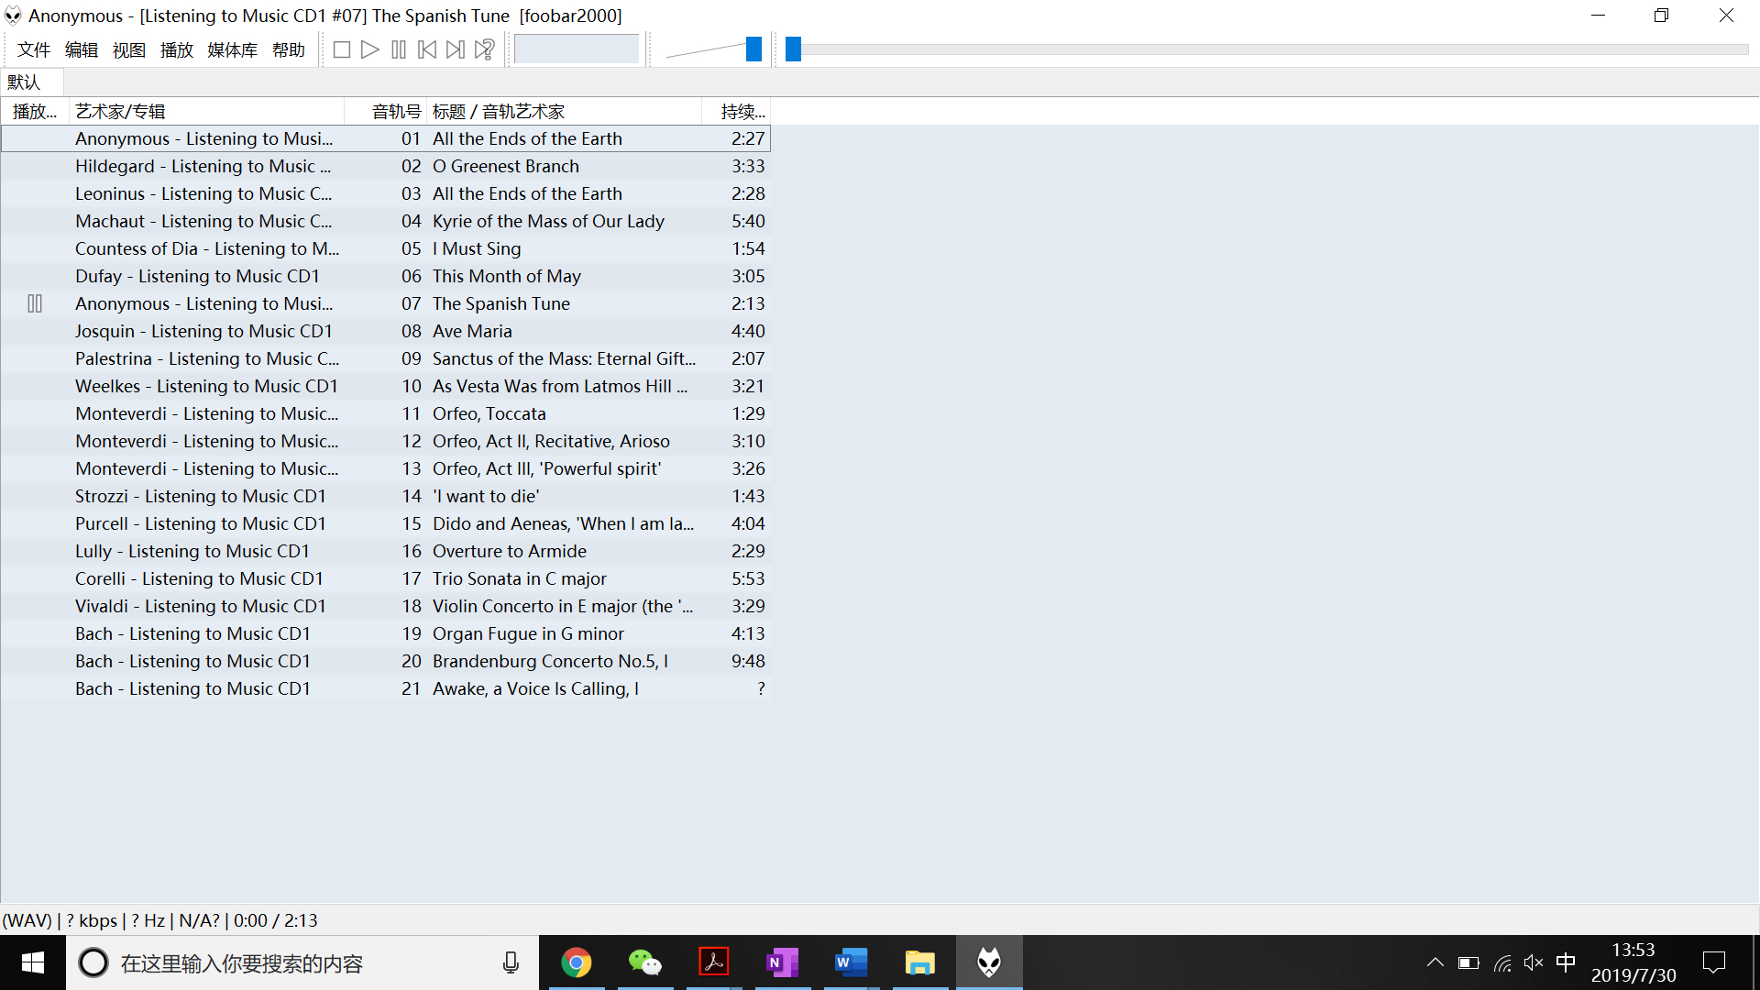The height and width of the screenshot is (990, 1760).
Task: Toggle the system volume mute icon
Action: (x=1533, y=962)
